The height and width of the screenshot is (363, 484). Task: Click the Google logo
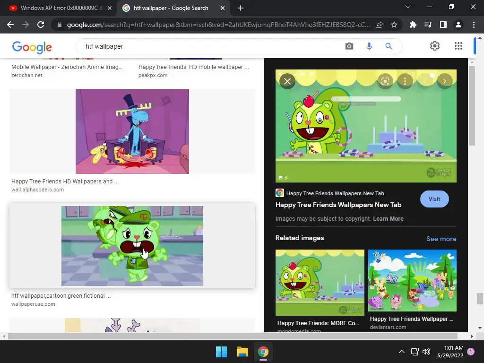[32, 47]
